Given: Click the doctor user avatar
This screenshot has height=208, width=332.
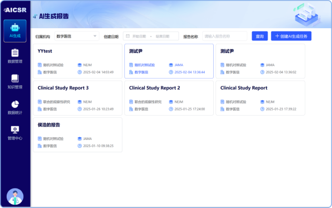Looking at the screenshot, I should pos(15,196).
